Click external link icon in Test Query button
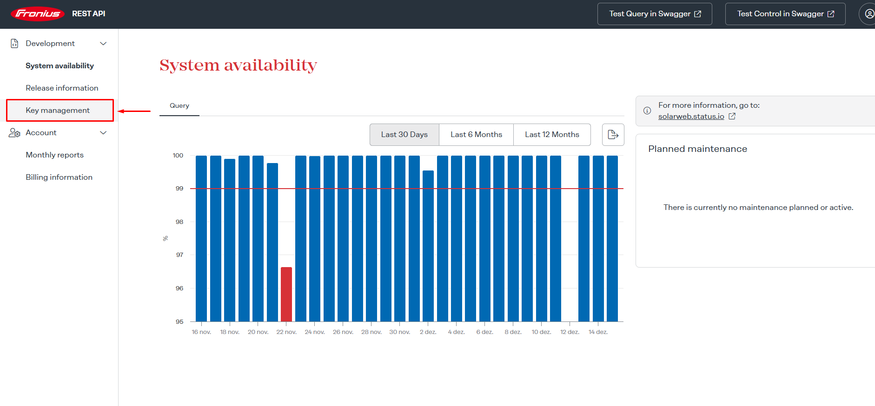 coord(697,14)
